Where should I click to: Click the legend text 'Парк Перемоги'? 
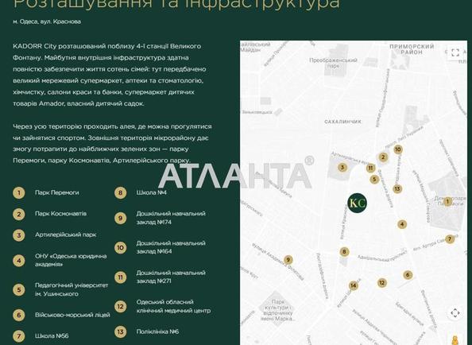[57, 192]
